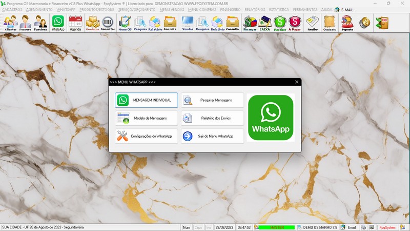The height and width of the screenshot is (231, 410).
Task: Click the date 29/08/2023 in status bar
Action: (x=224, y=227)
